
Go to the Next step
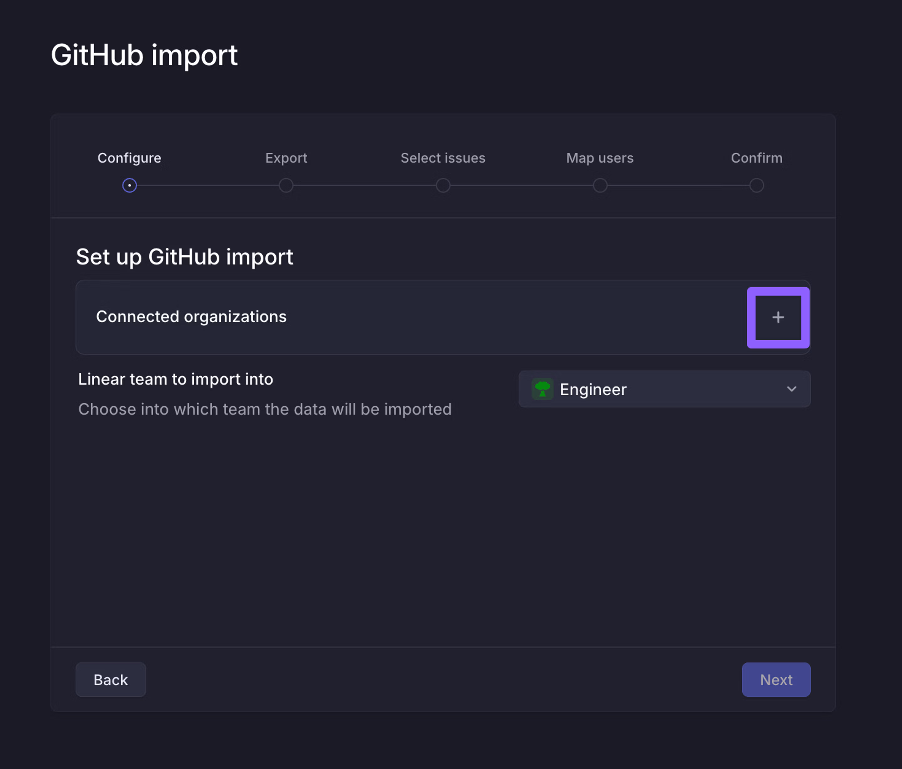776,679
